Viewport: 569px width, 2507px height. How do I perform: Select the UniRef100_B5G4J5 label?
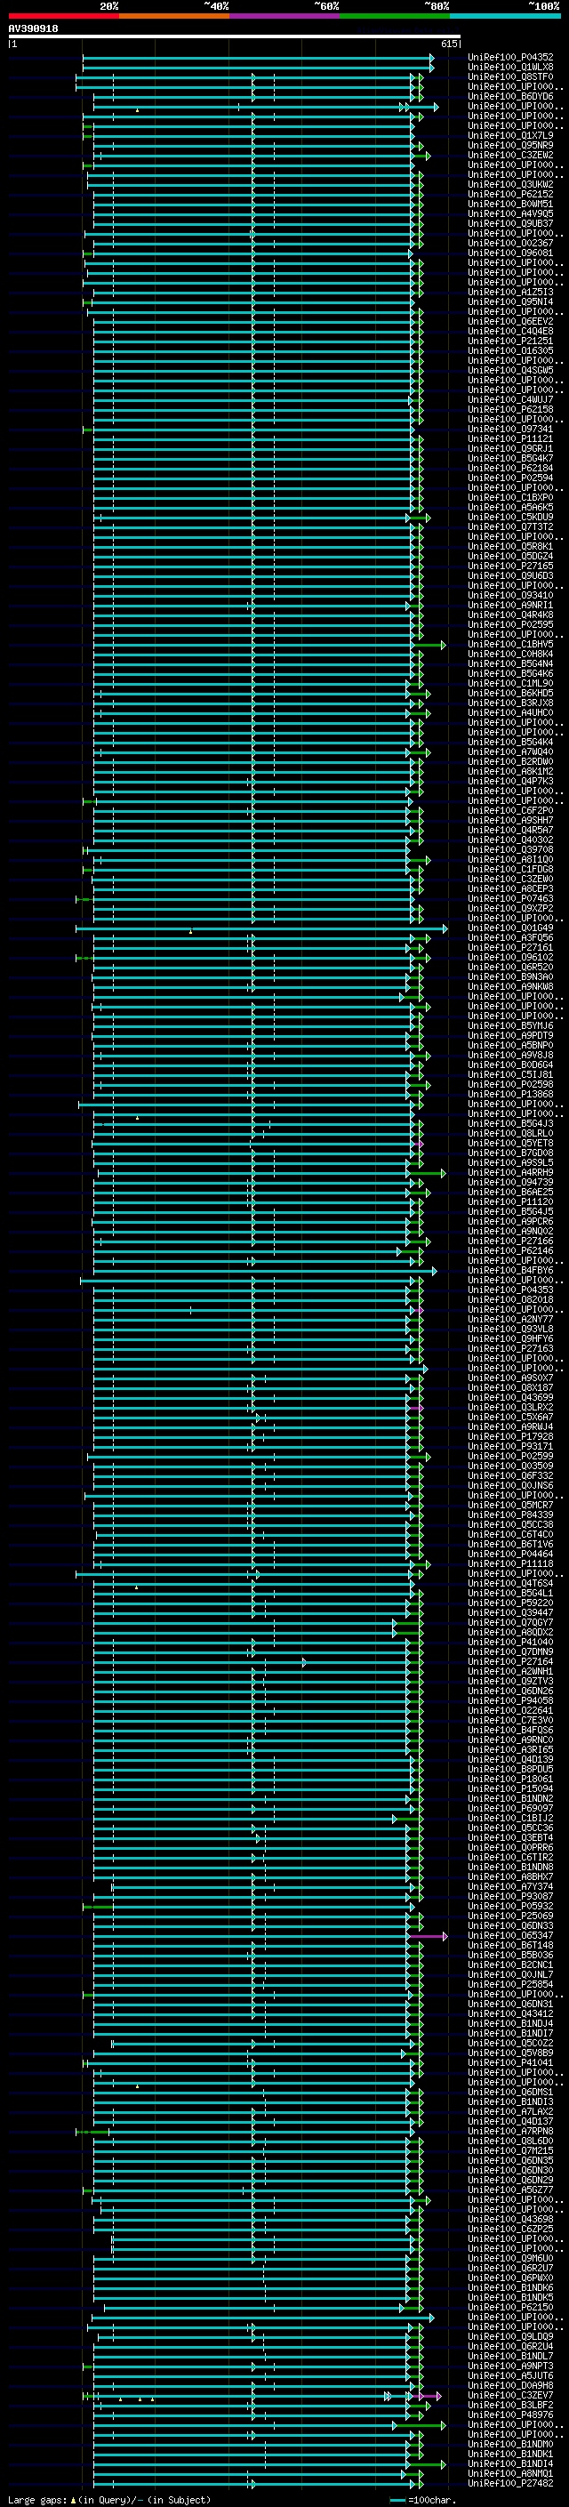pos(510,1211)
